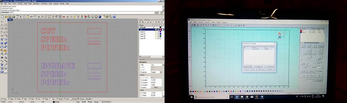Click the car-shaped icon in Rhino toolbar
This screenshot has height=103, width=347.
coord(64,16)
